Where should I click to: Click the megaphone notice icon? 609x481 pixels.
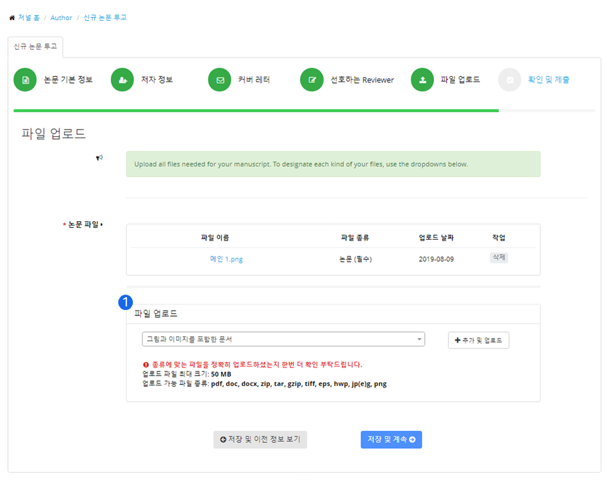click(x=99, y=158)
